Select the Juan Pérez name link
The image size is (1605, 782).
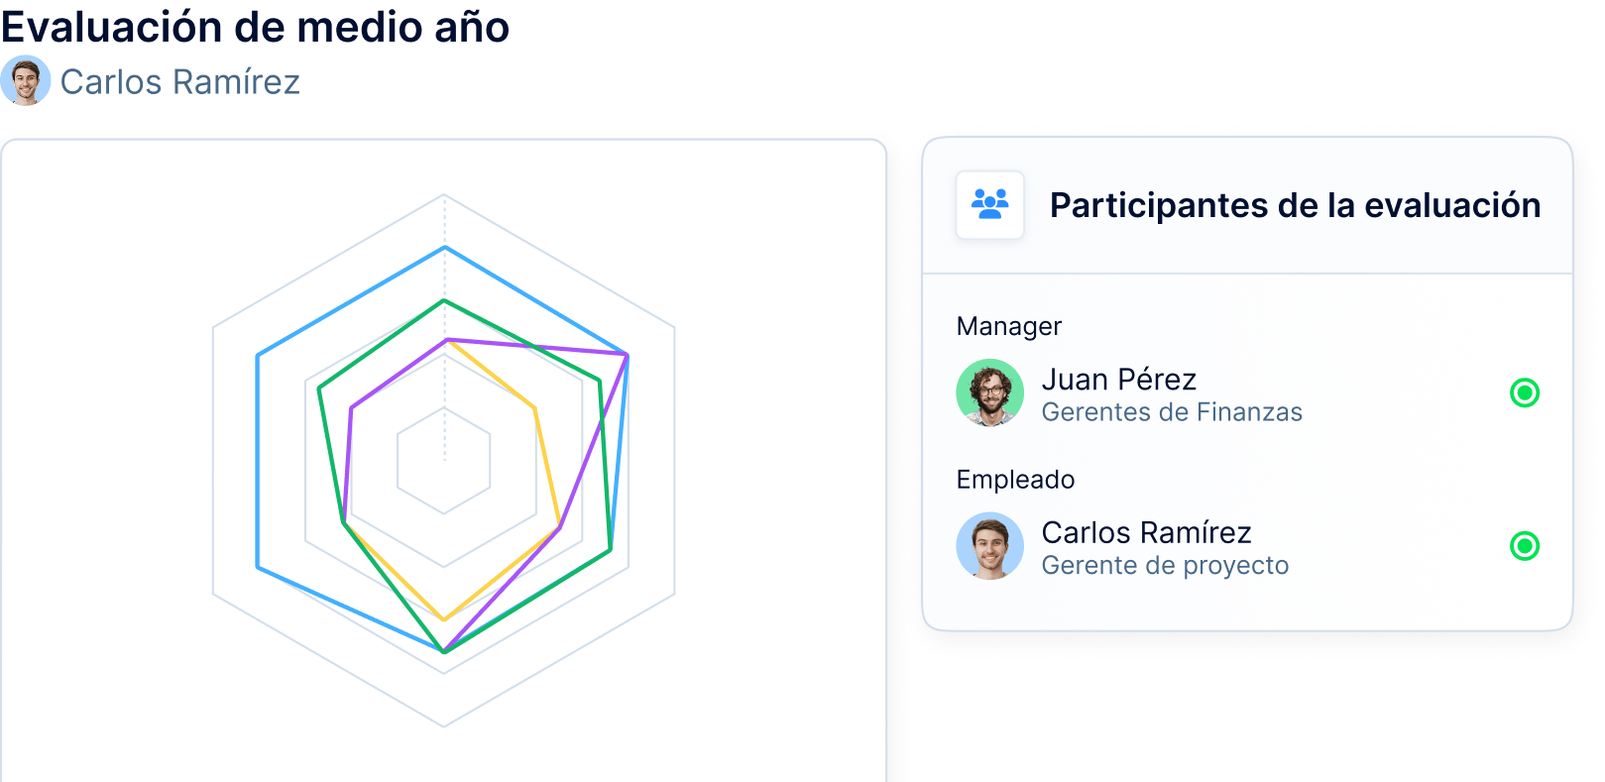pos(1118,380)
